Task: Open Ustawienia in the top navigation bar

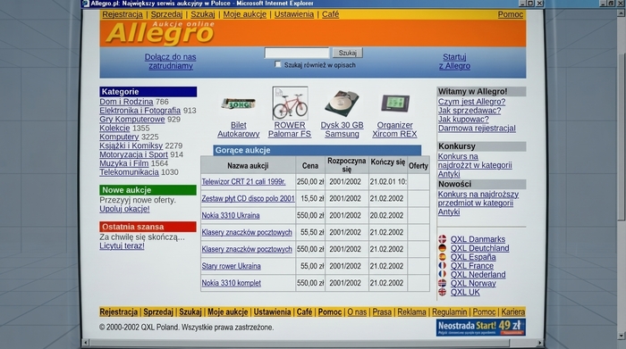Action: 294,14
